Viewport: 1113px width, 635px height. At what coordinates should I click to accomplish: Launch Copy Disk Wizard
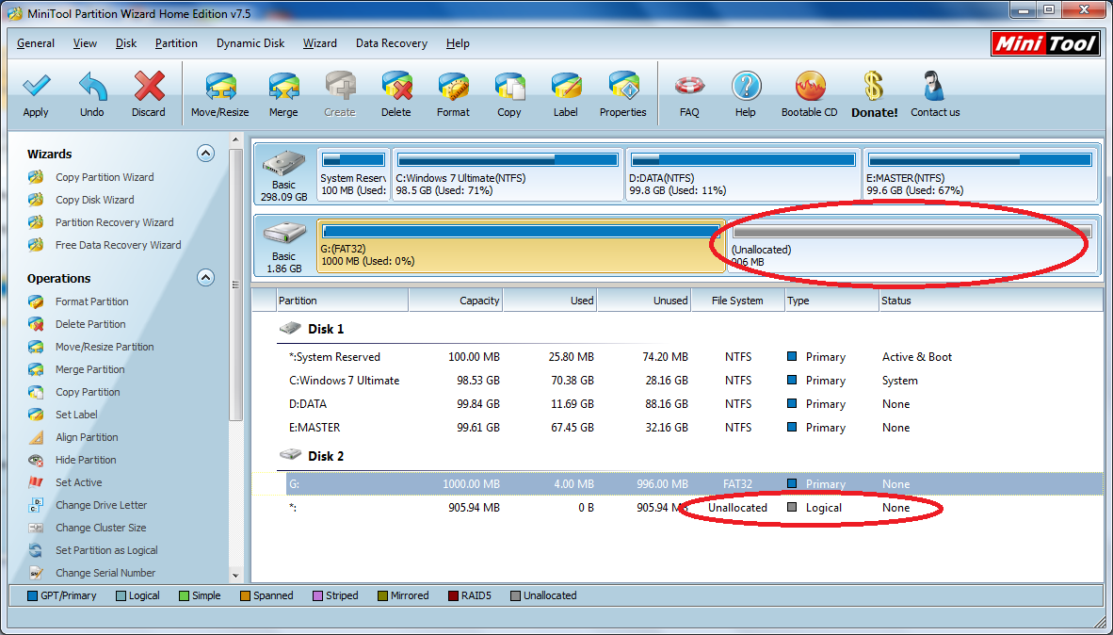coord(94,201)
